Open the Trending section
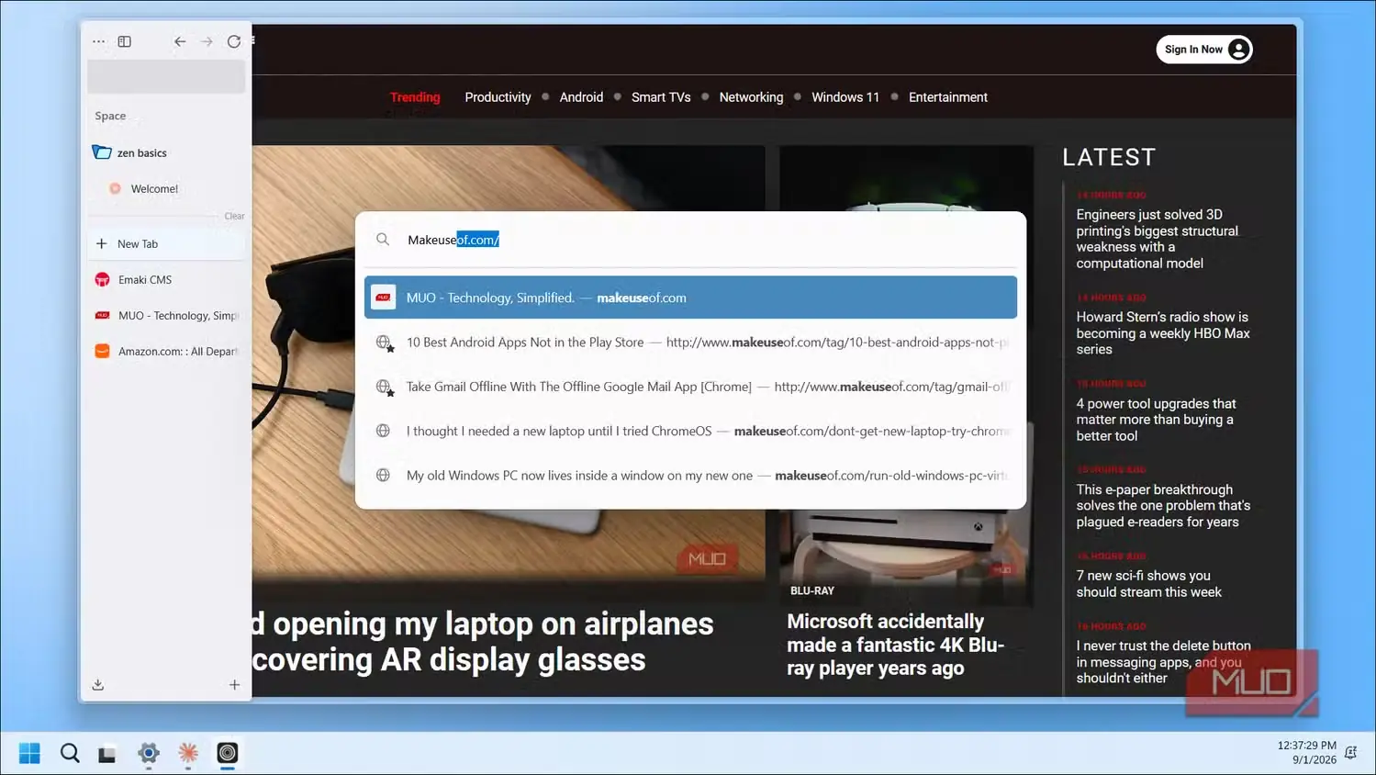Viewport: 1376px width, 775px height. pos(415,96)
